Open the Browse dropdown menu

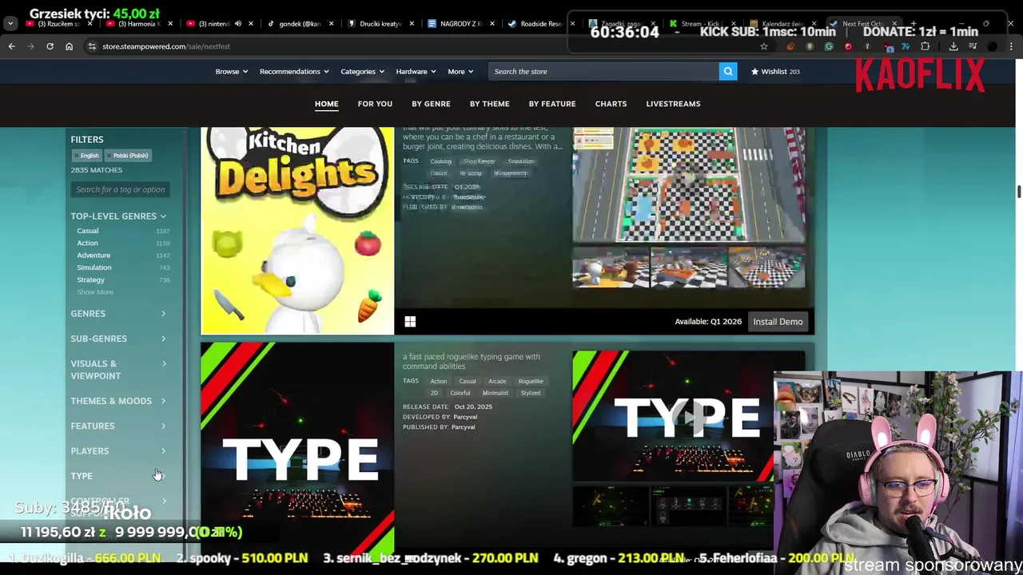coord(231,71)
